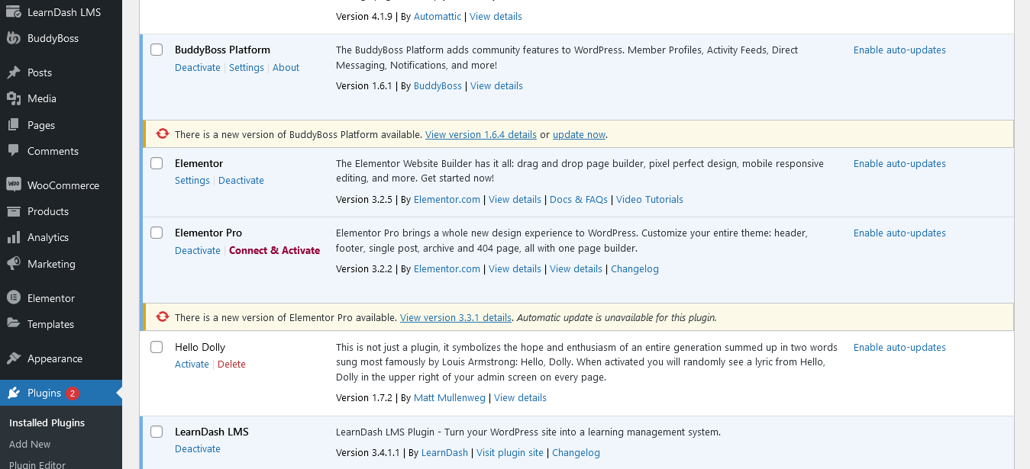Click the Plugins plug icon
1030x469 pixels.
[x=14, y=393]
